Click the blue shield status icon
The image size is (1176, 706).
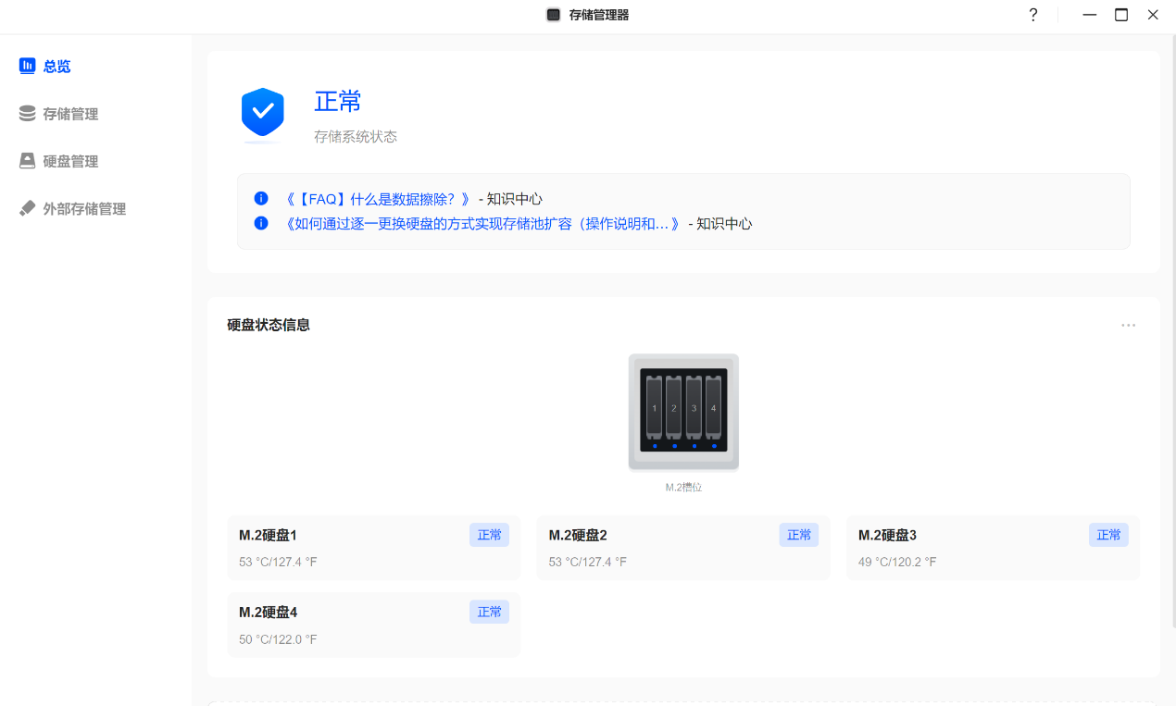pos(263,113)
